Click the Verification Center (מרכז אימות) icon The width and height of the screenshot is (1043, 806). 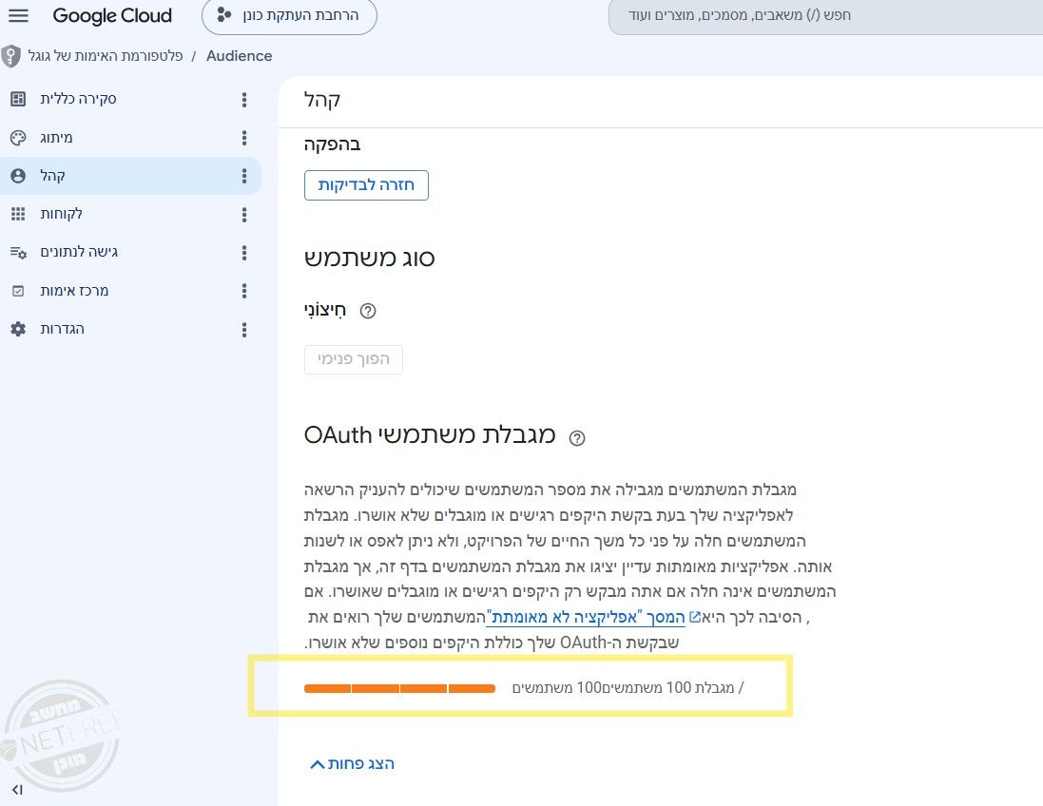click(18, 291)
